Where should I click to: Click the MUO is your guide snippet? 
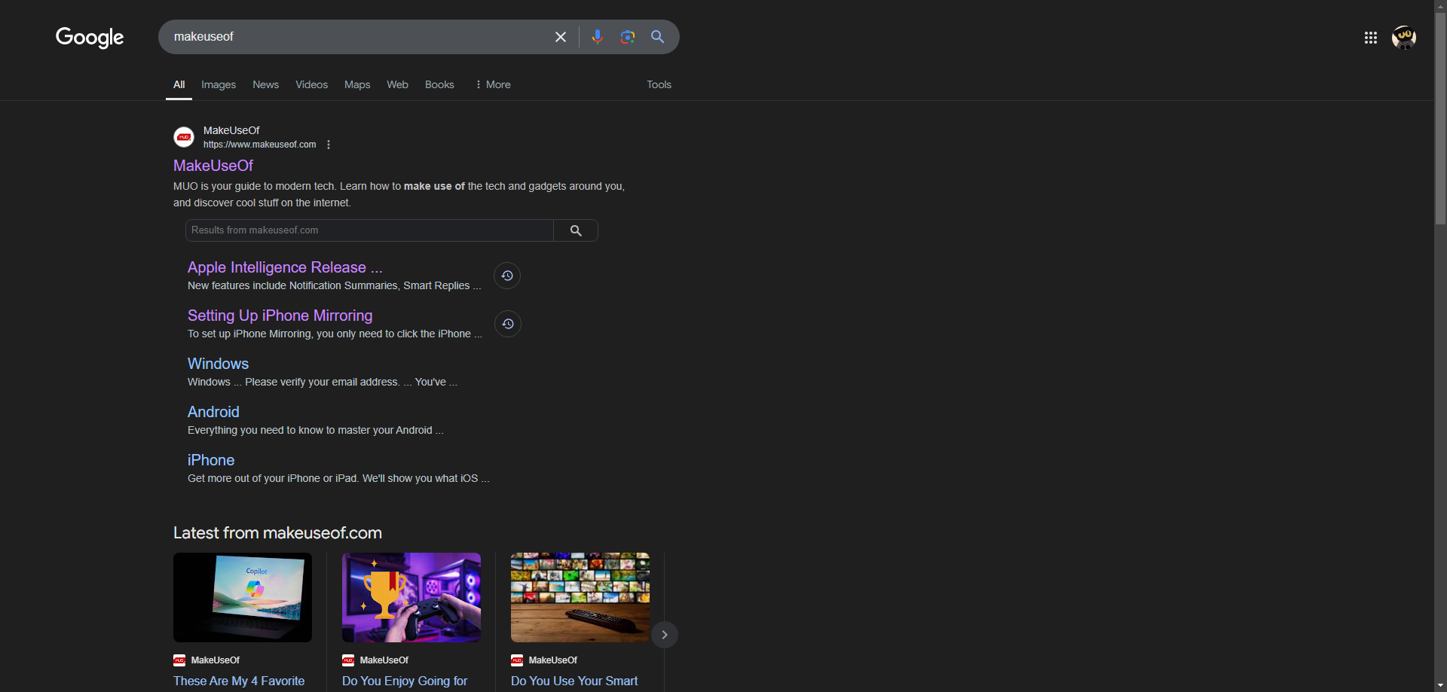point(399,194)
